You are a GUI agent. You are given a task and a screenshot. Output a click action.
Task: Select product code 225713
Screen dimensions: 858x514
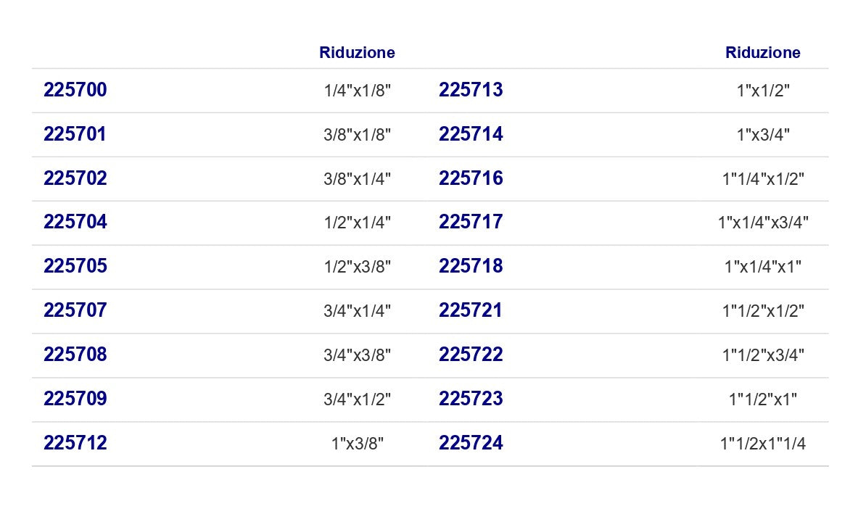pyautogui.click(x=471, y=90)
